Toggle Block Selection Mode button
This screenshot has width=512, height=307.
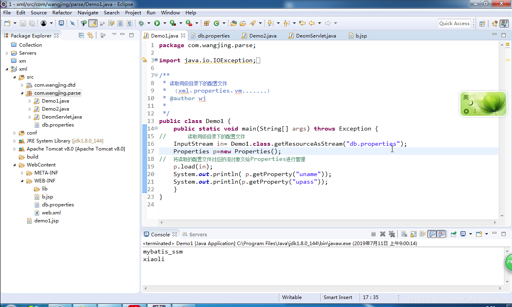[120, 23]
